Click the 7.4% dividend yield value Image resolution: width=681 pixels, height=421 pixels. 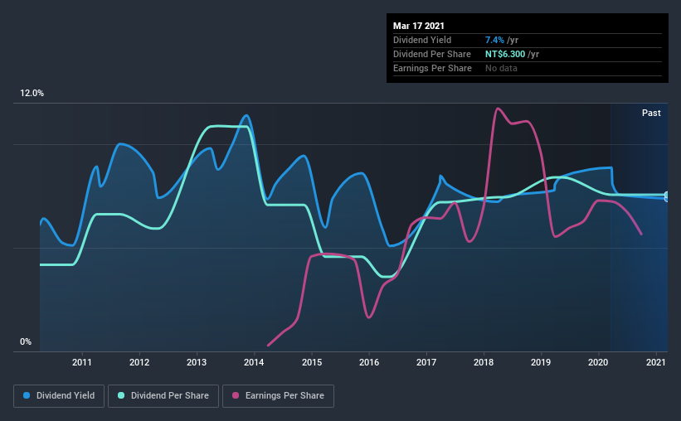pos(494,40)
